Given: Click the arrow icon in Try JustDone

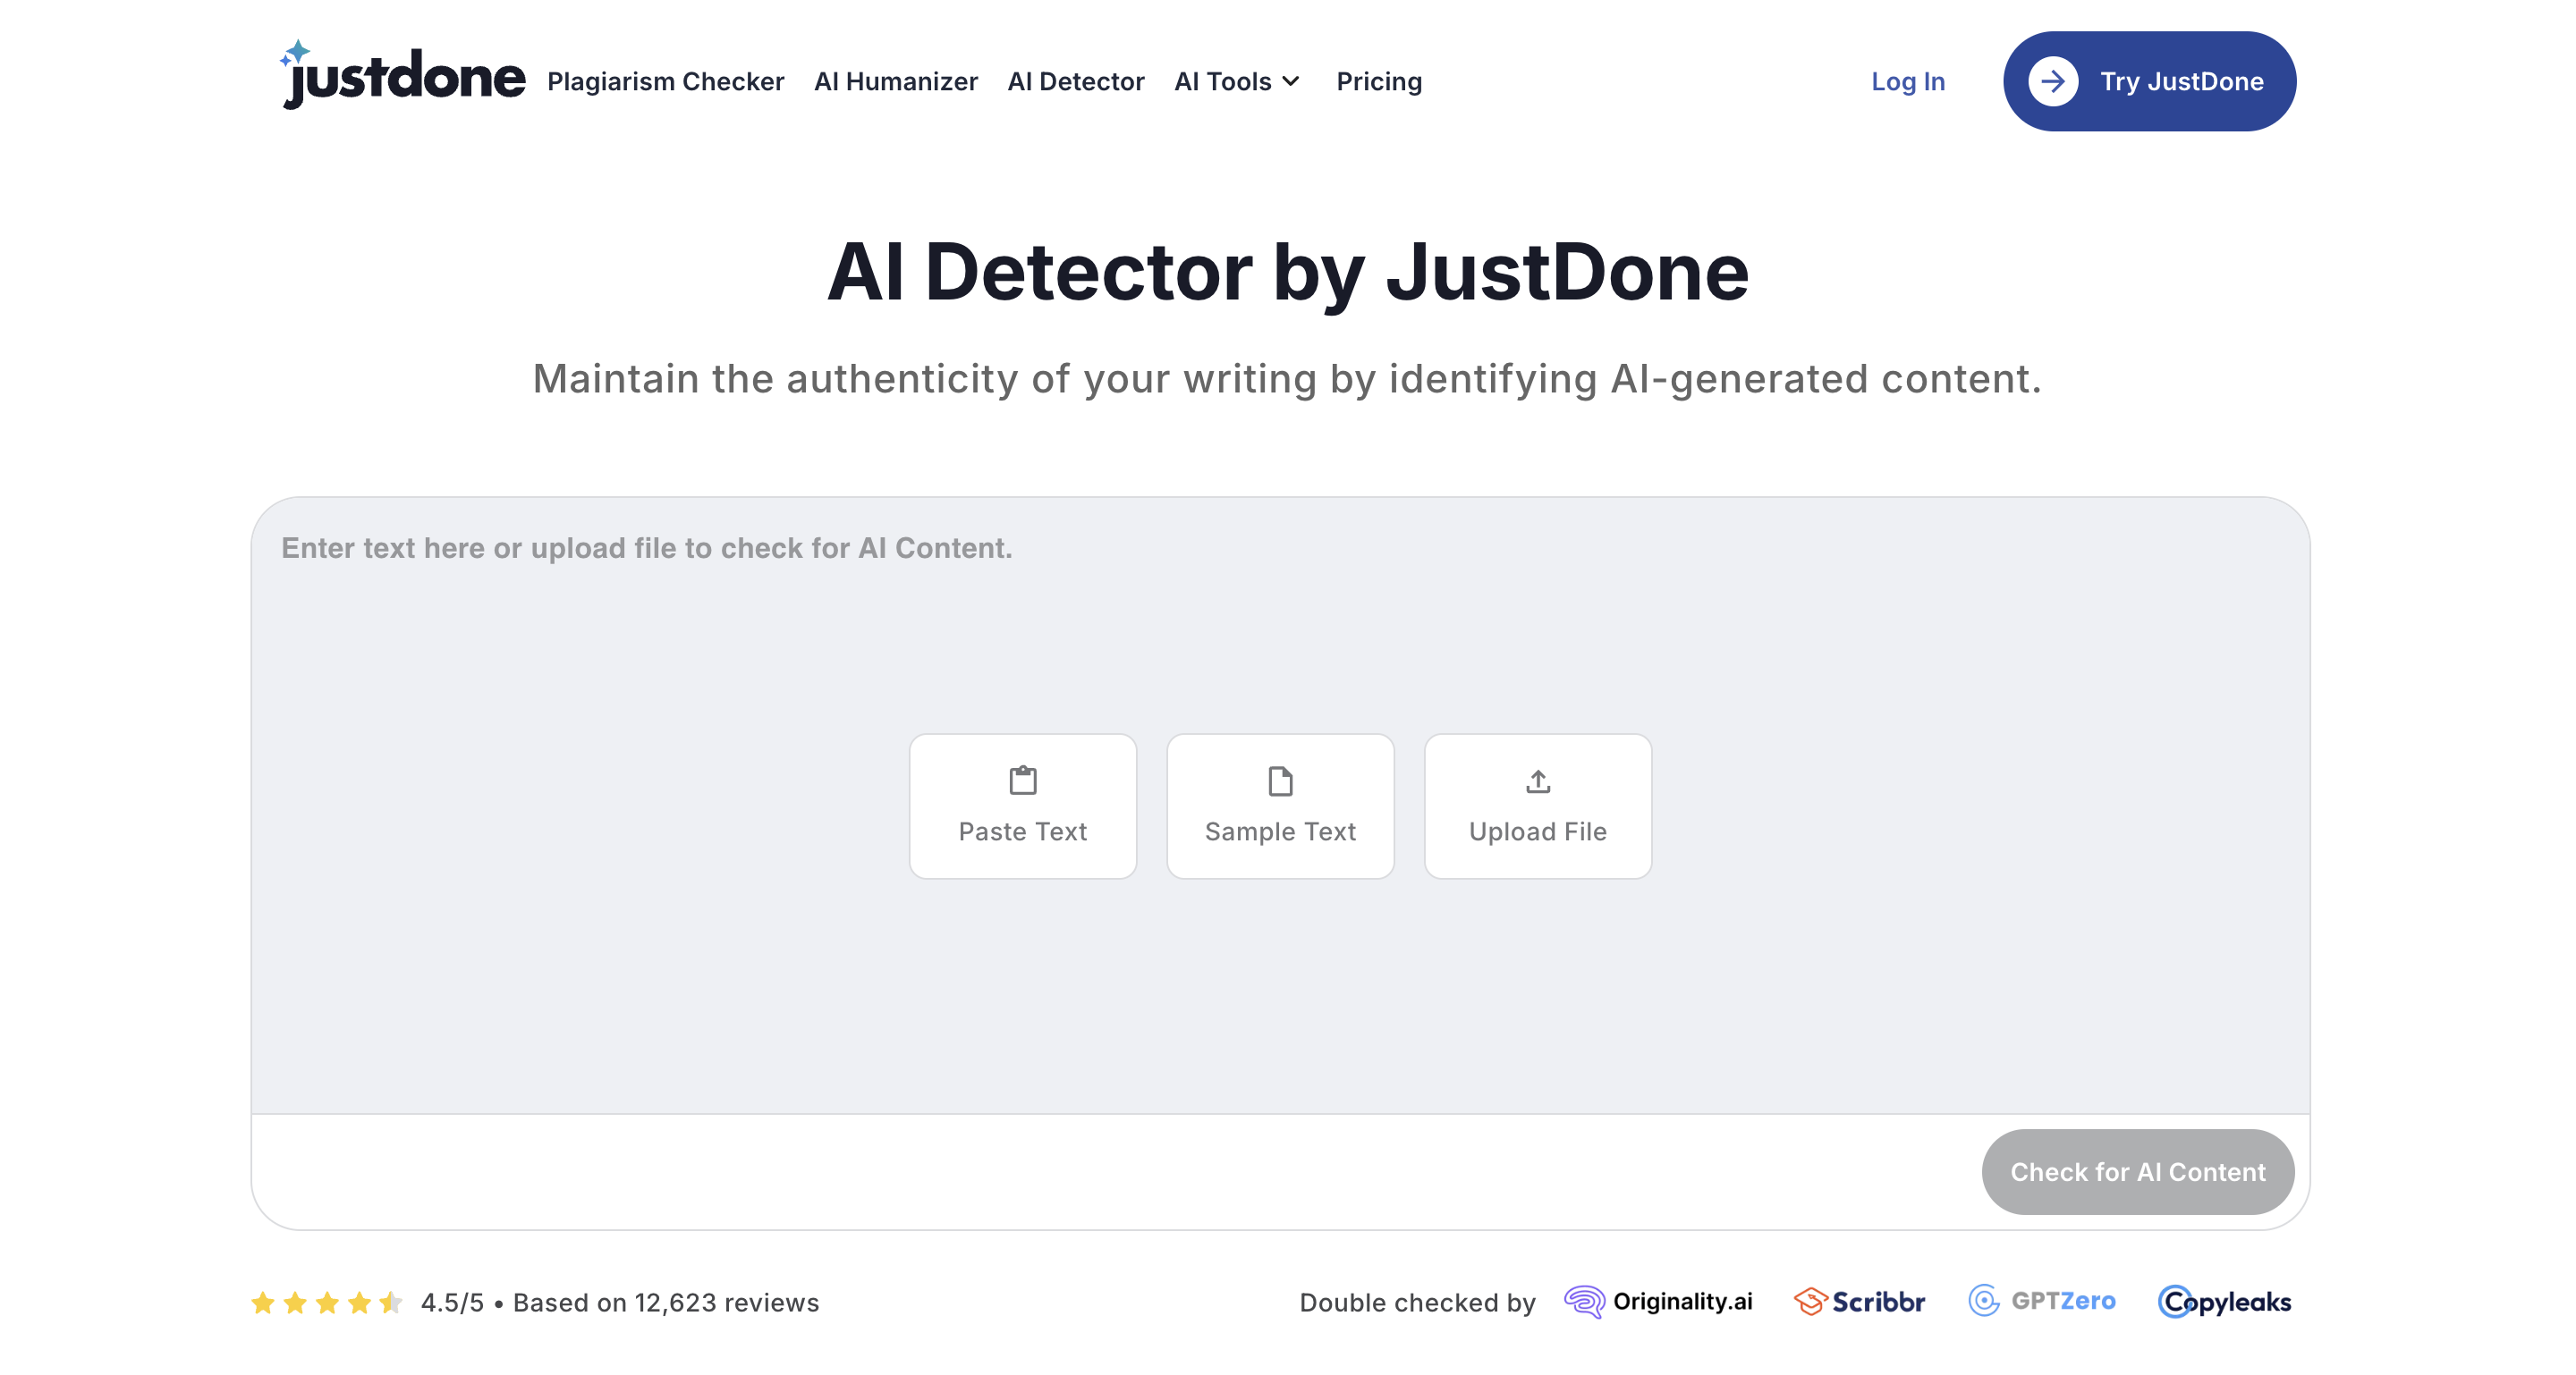Looking at the screenshot, I should (x=2053, y=81).
